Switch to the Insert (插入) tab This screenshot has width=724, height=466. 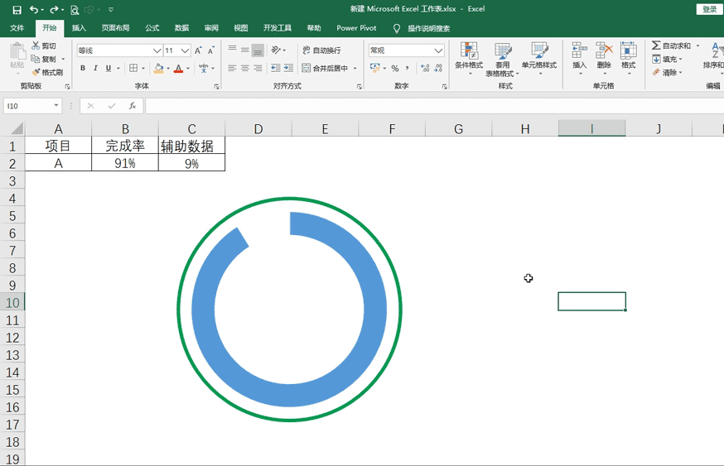click(x=79, y=27)
